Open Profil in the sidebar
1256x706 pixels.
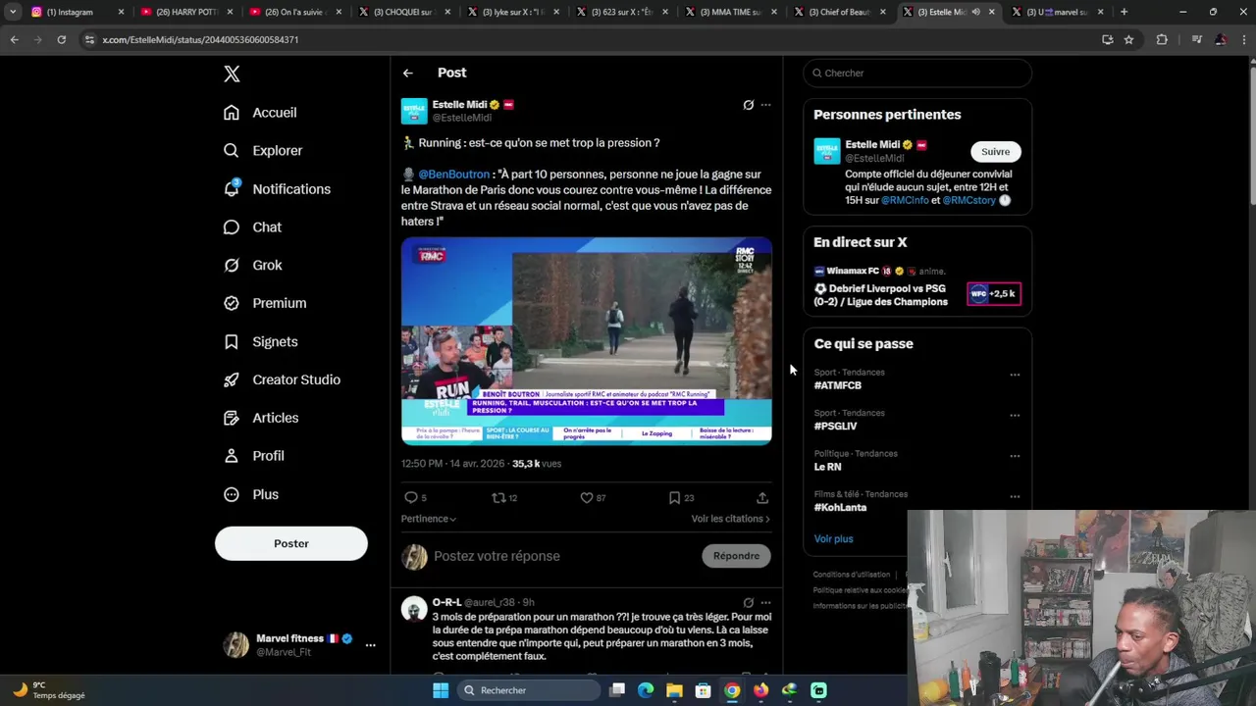click(x=254, y=457)
